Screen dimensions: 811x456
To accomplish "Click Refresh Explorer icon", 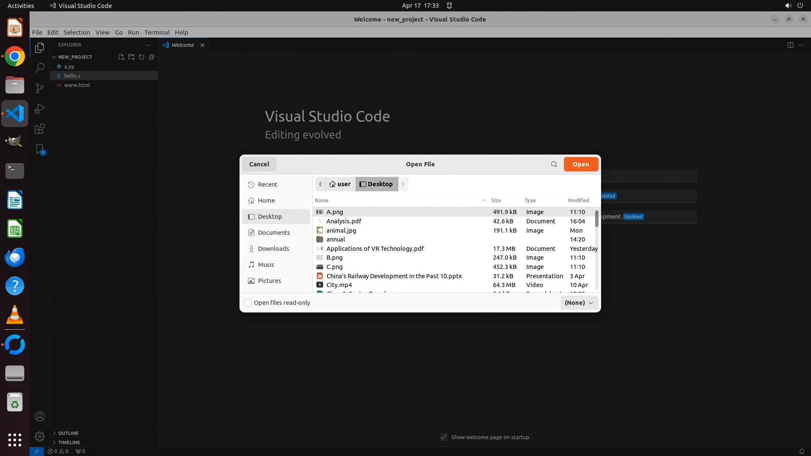I will coord(142,57).
